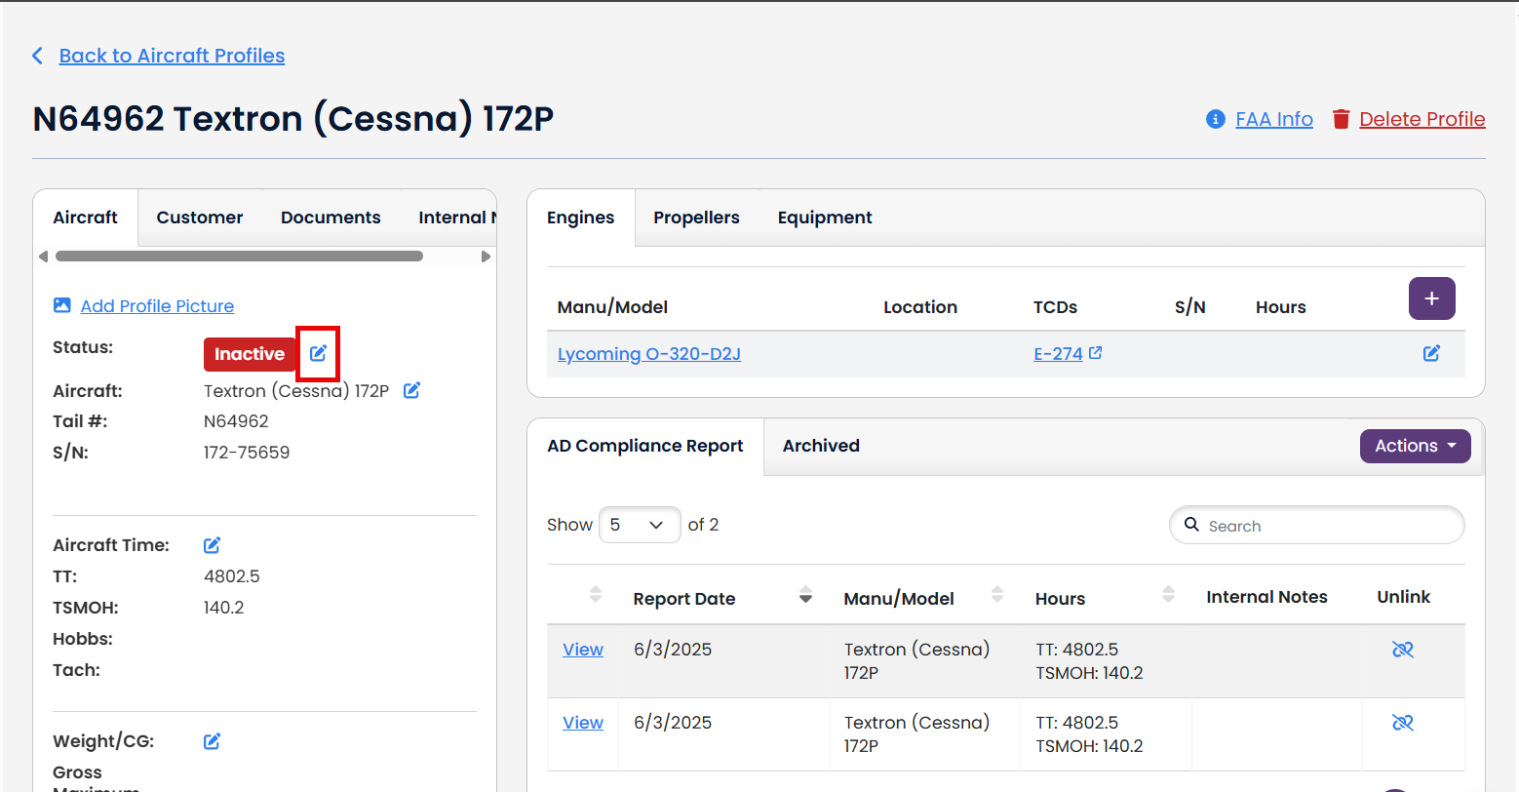The image size is (1519, 792).
Task: Open the Actions dropdown menu
Action: (x=1415, y=446)
